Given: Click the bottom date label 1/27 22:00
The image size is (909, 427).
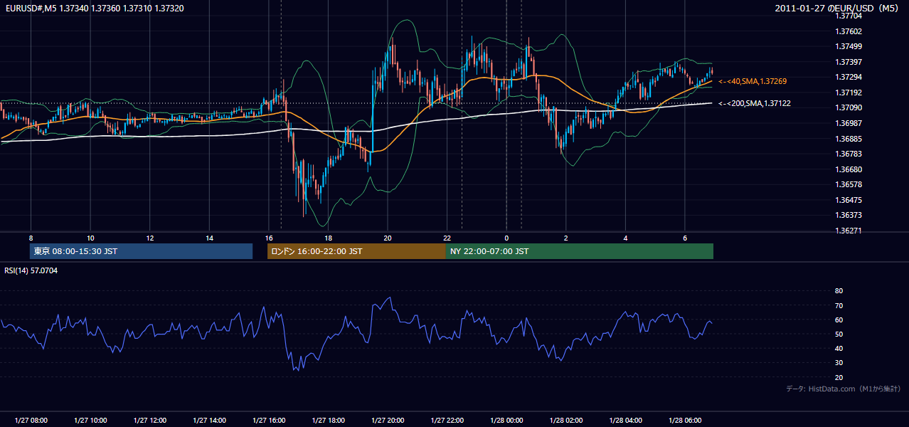Looking at the screenshot, I should click(x=447, y=421).
